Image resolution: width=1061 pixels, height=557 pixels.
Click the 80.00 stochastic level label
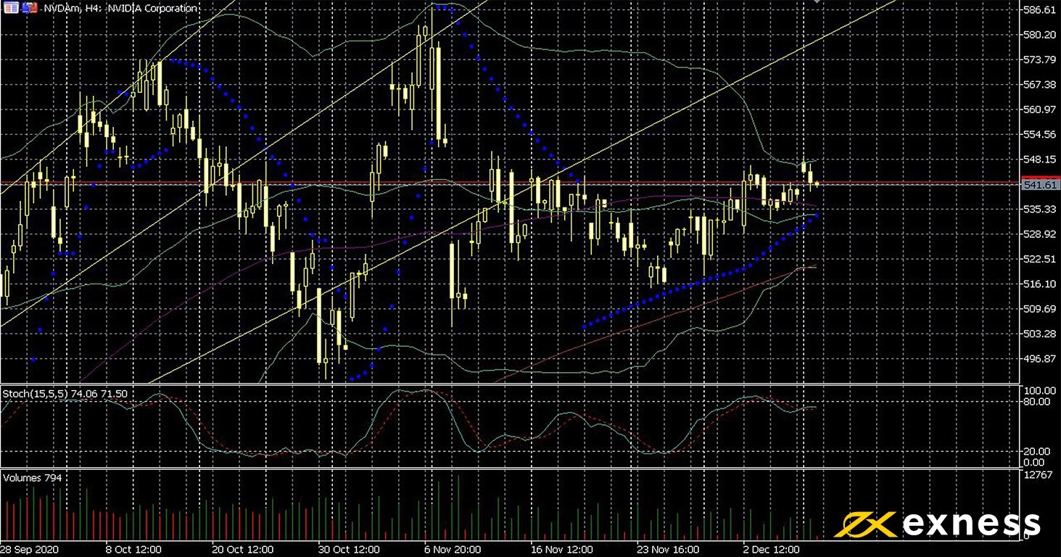1037,401
